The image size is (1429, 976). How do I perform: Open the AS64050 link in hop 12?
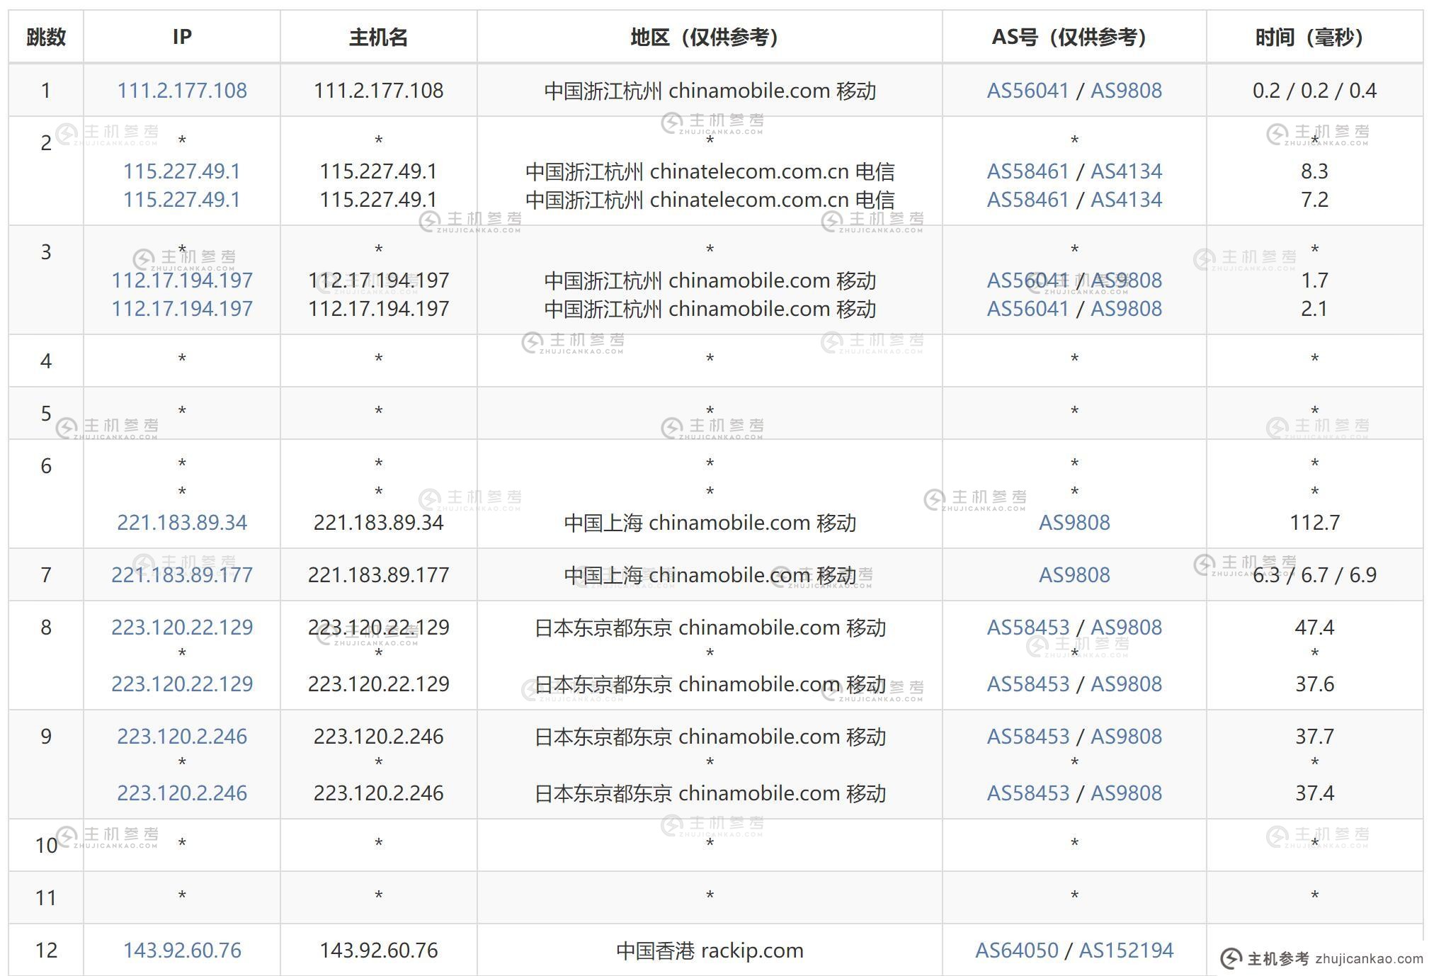click(x=1016, y=951)
